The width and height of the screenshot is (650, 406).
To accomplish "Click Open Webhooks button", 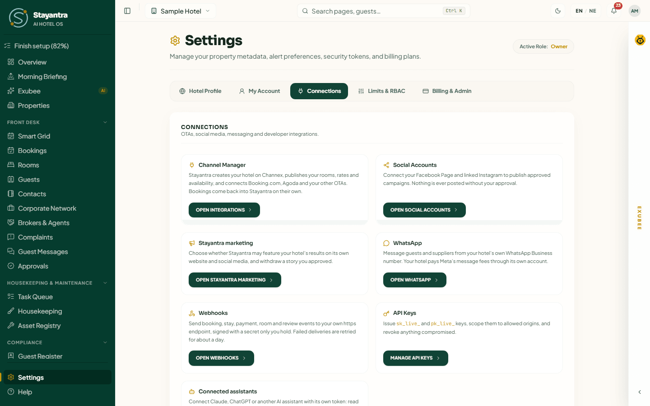I will click(221, 358).
